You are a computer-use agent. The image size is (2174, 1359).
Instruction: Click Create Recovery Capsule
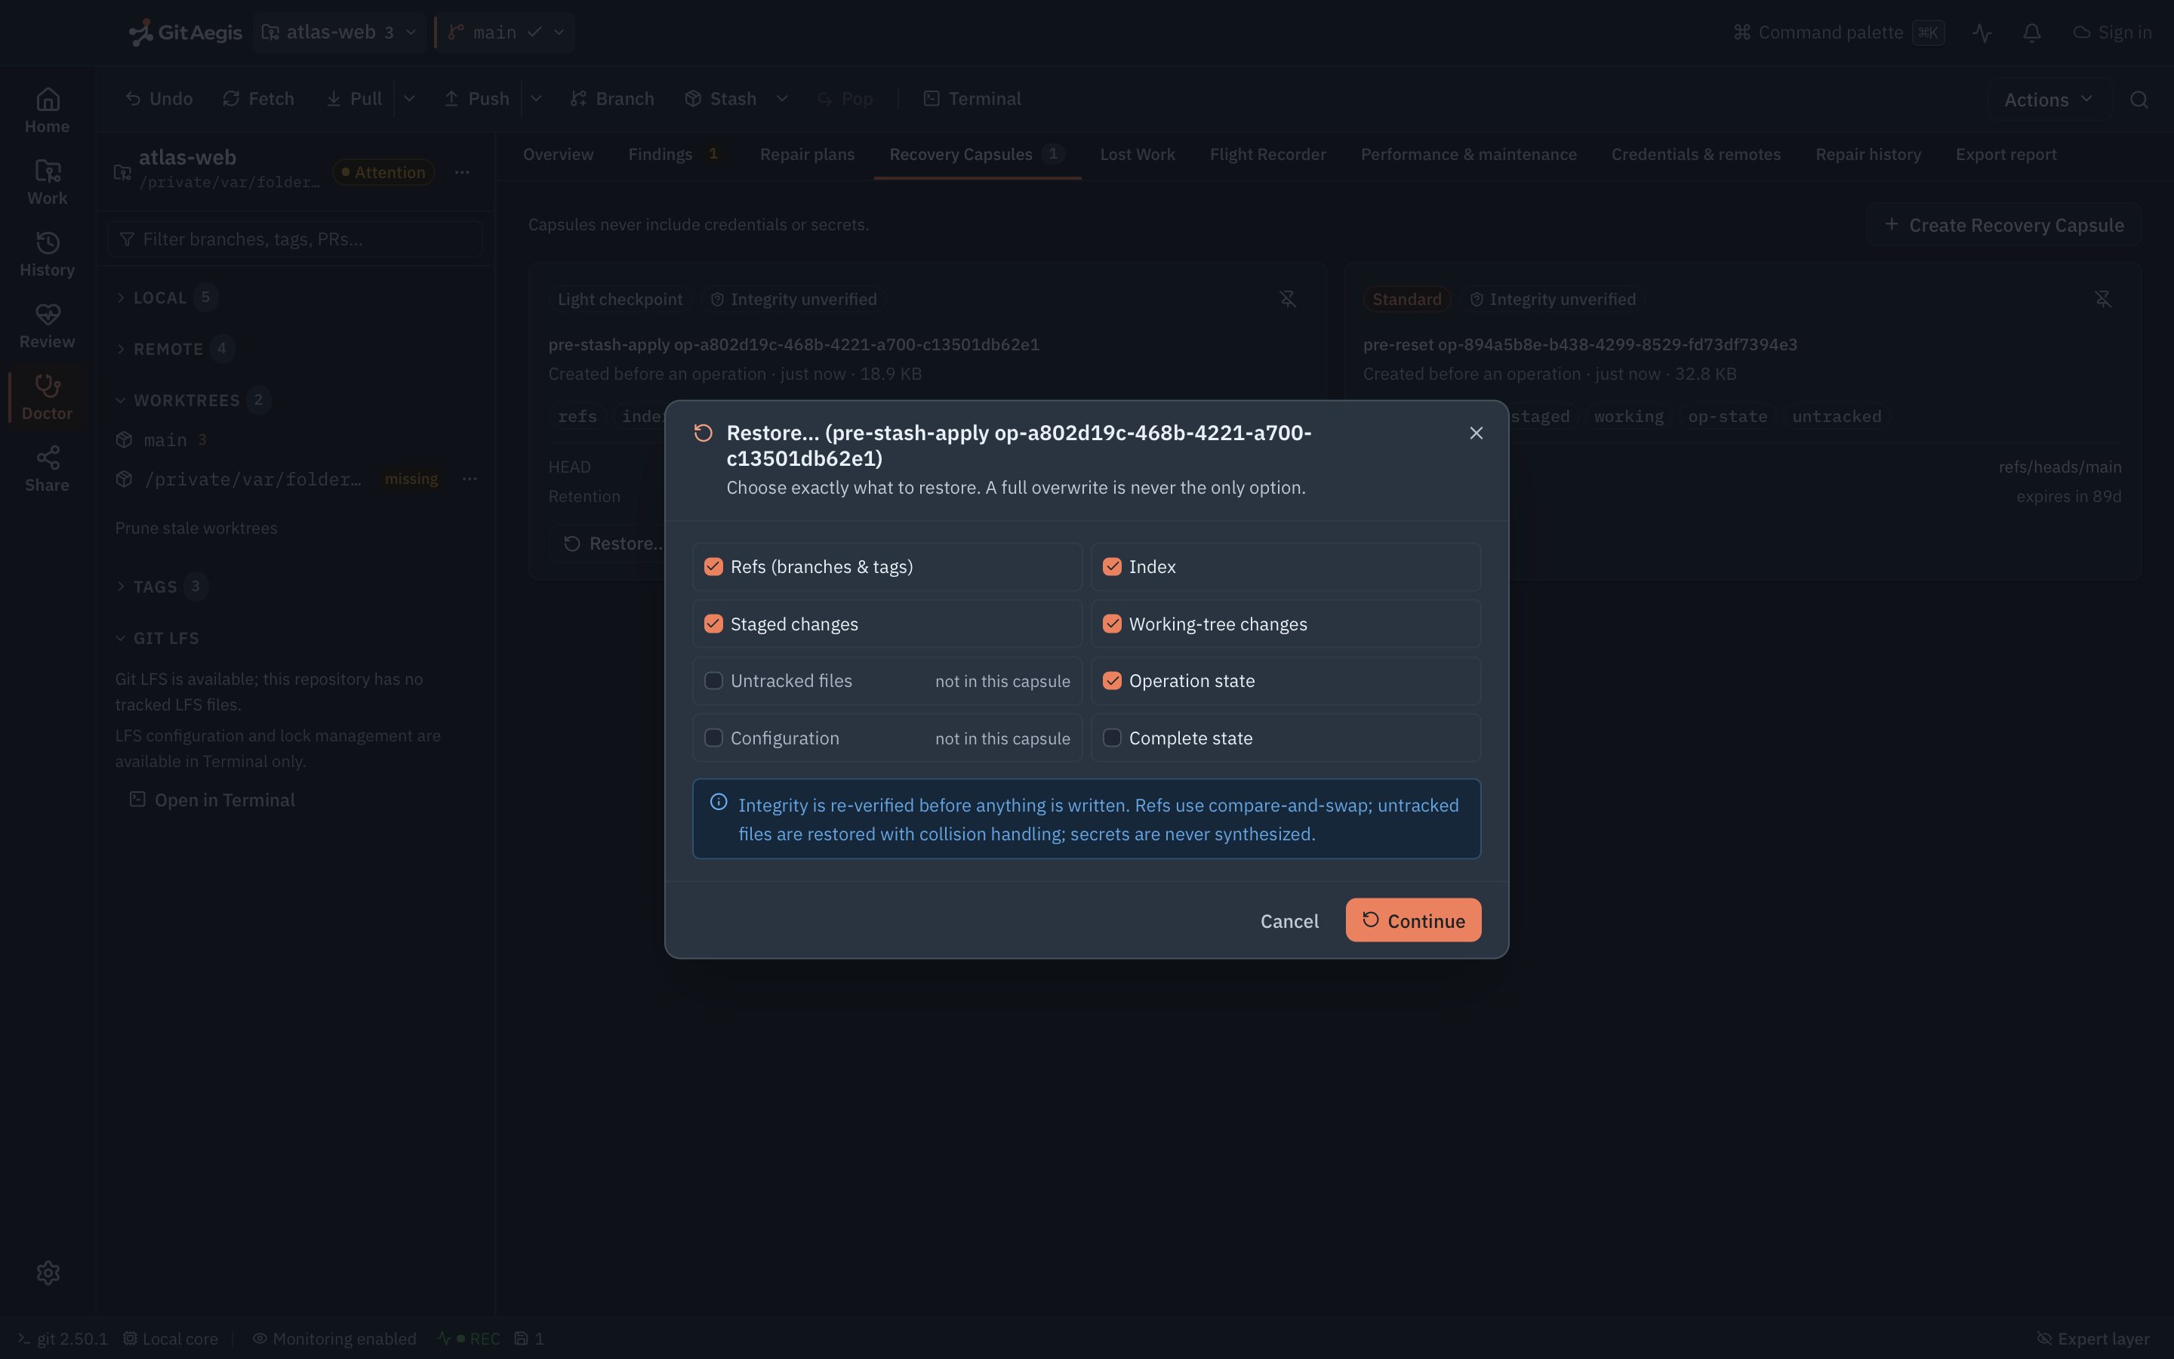tap(2003, 225)
